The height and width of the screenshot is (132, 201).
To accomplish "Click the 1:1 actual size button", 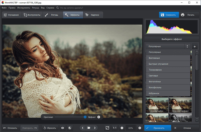I will (114, 128).
